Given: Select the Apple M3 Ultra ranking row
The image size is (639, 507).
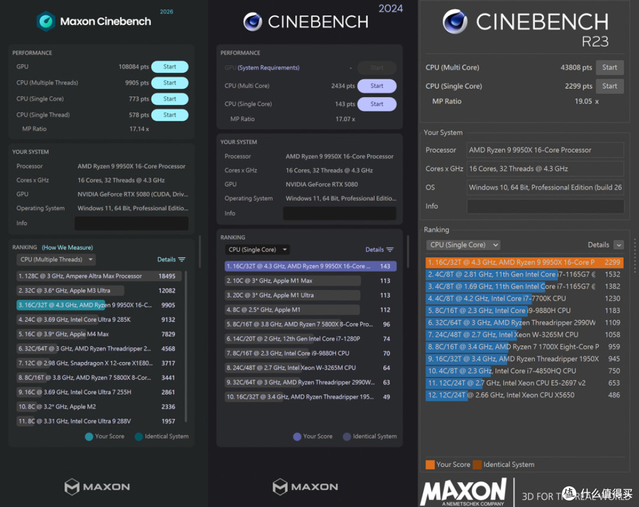Looking at the screenshot, I should pyautogui.click(x=99, y=291).
